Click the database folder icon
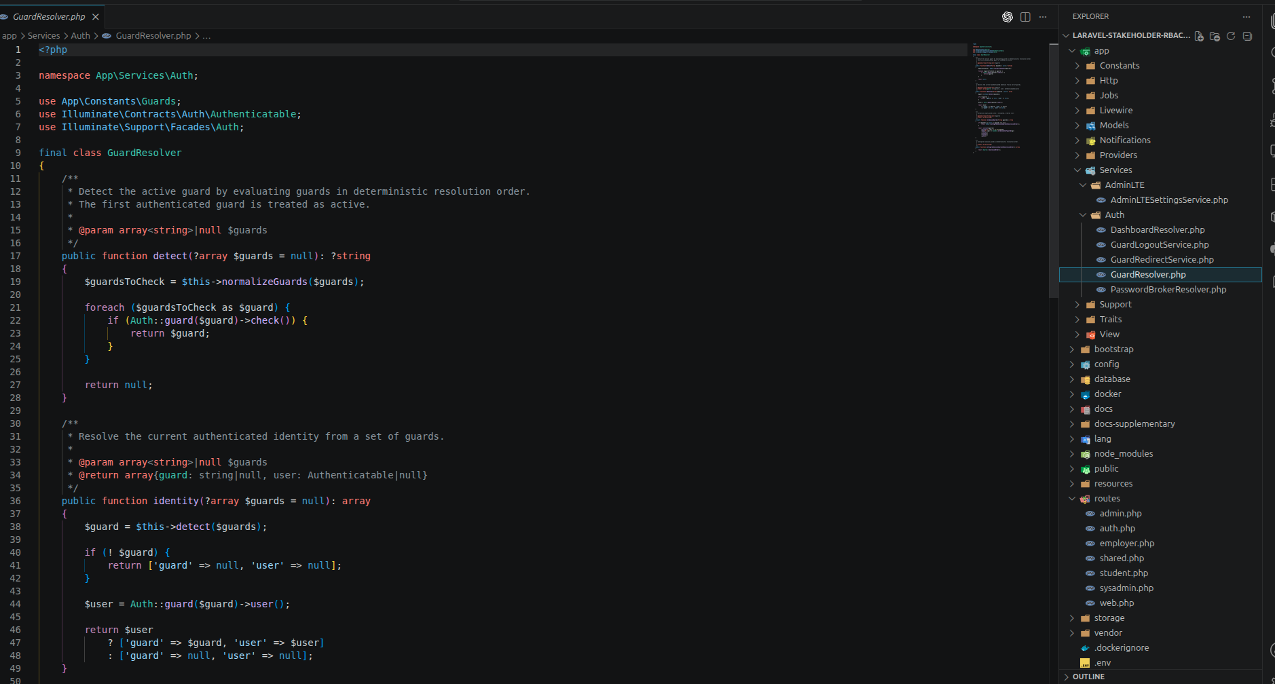This screenshot has width=1275, height=684. click(1086, 379)
